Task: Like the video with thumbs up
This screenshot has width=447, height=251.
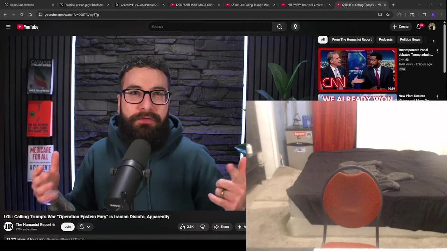Action: 187,227
